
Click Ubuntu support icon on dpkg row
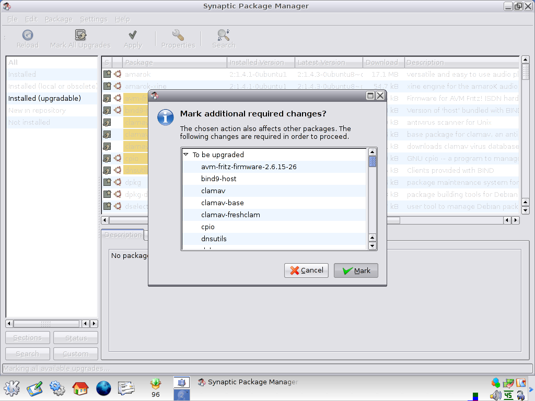coord(118,182)
